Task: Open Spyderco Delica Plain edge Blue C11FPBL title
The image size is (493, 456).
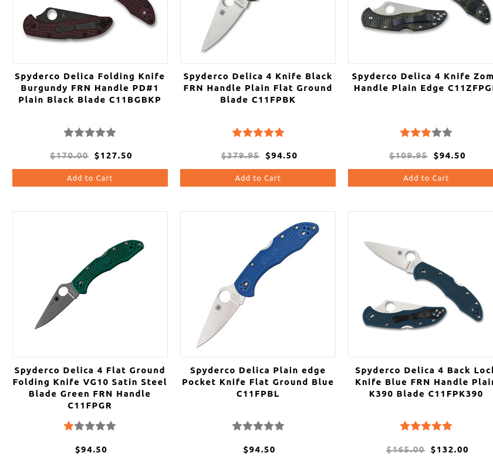Action: 258,382
